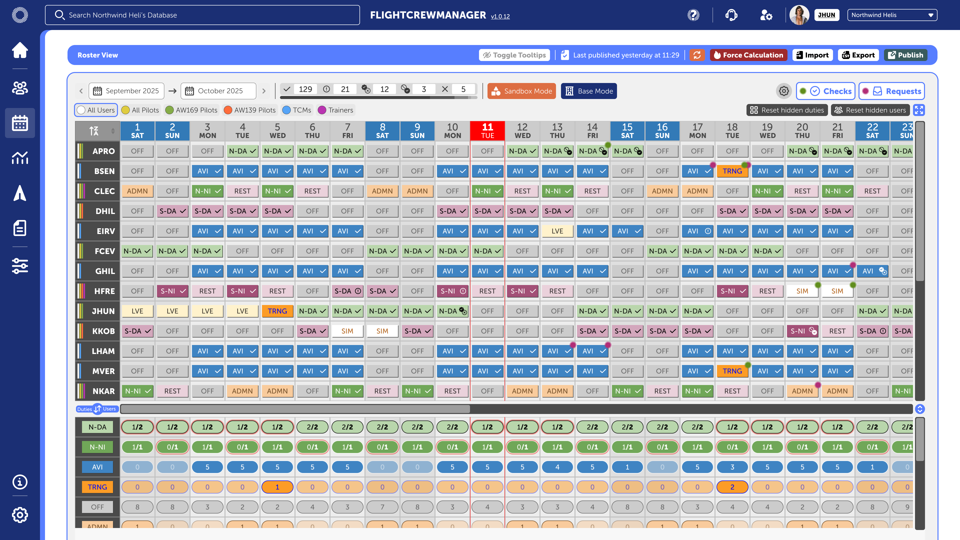Click the roster settings gear icon
Image resolution: width=960 pixels, height=540 pixels.
[784, 91]
